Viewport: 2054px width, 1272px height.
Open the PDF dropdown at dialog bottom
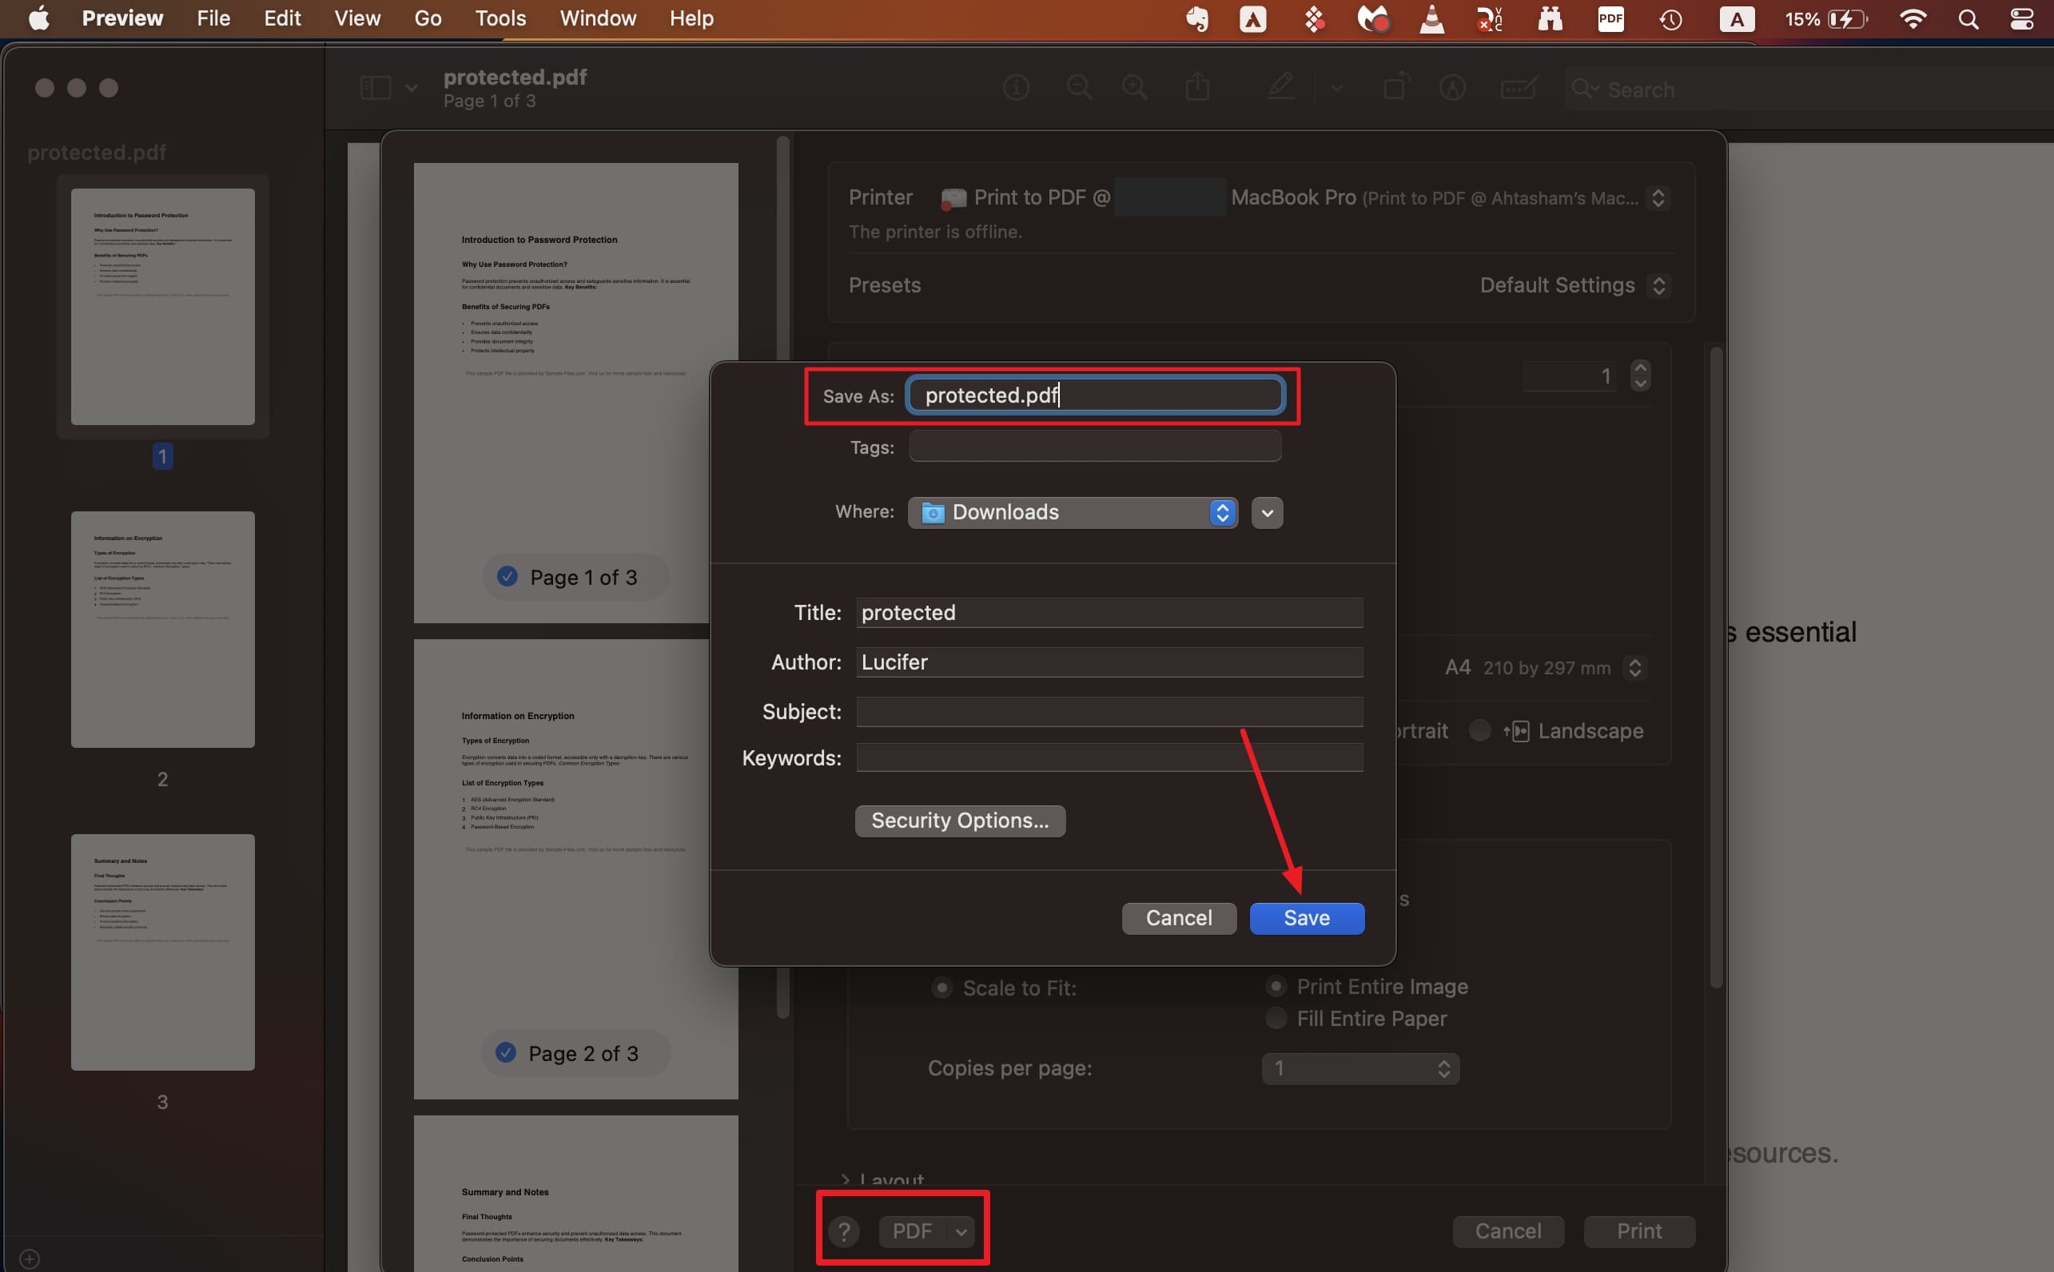[927, 1231]
